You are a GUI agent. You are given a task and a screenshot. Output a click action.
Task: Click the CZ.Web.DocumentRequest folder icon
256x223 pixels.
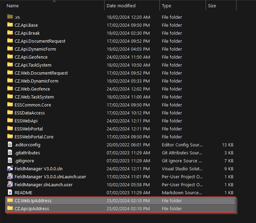(10, 72)
